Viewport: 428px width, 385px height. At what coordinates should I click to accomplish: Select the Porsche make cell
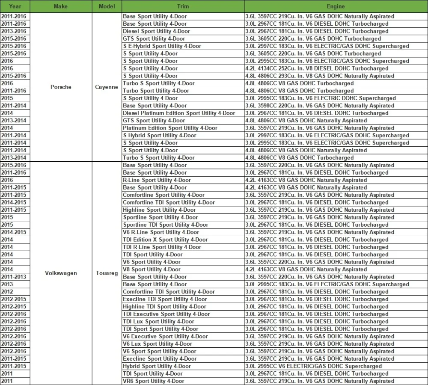tap(61, 87)
